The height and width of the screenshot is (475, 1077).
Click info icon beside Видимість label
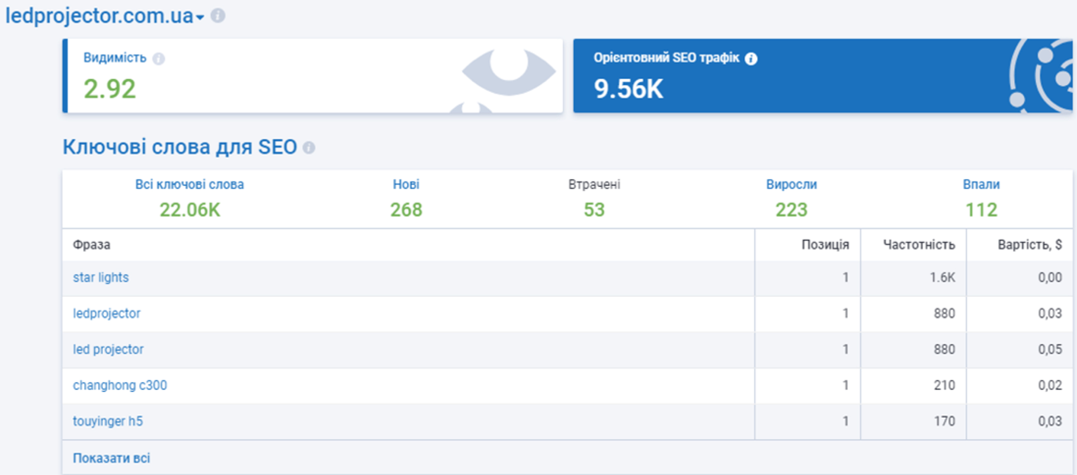click(158, 59)
